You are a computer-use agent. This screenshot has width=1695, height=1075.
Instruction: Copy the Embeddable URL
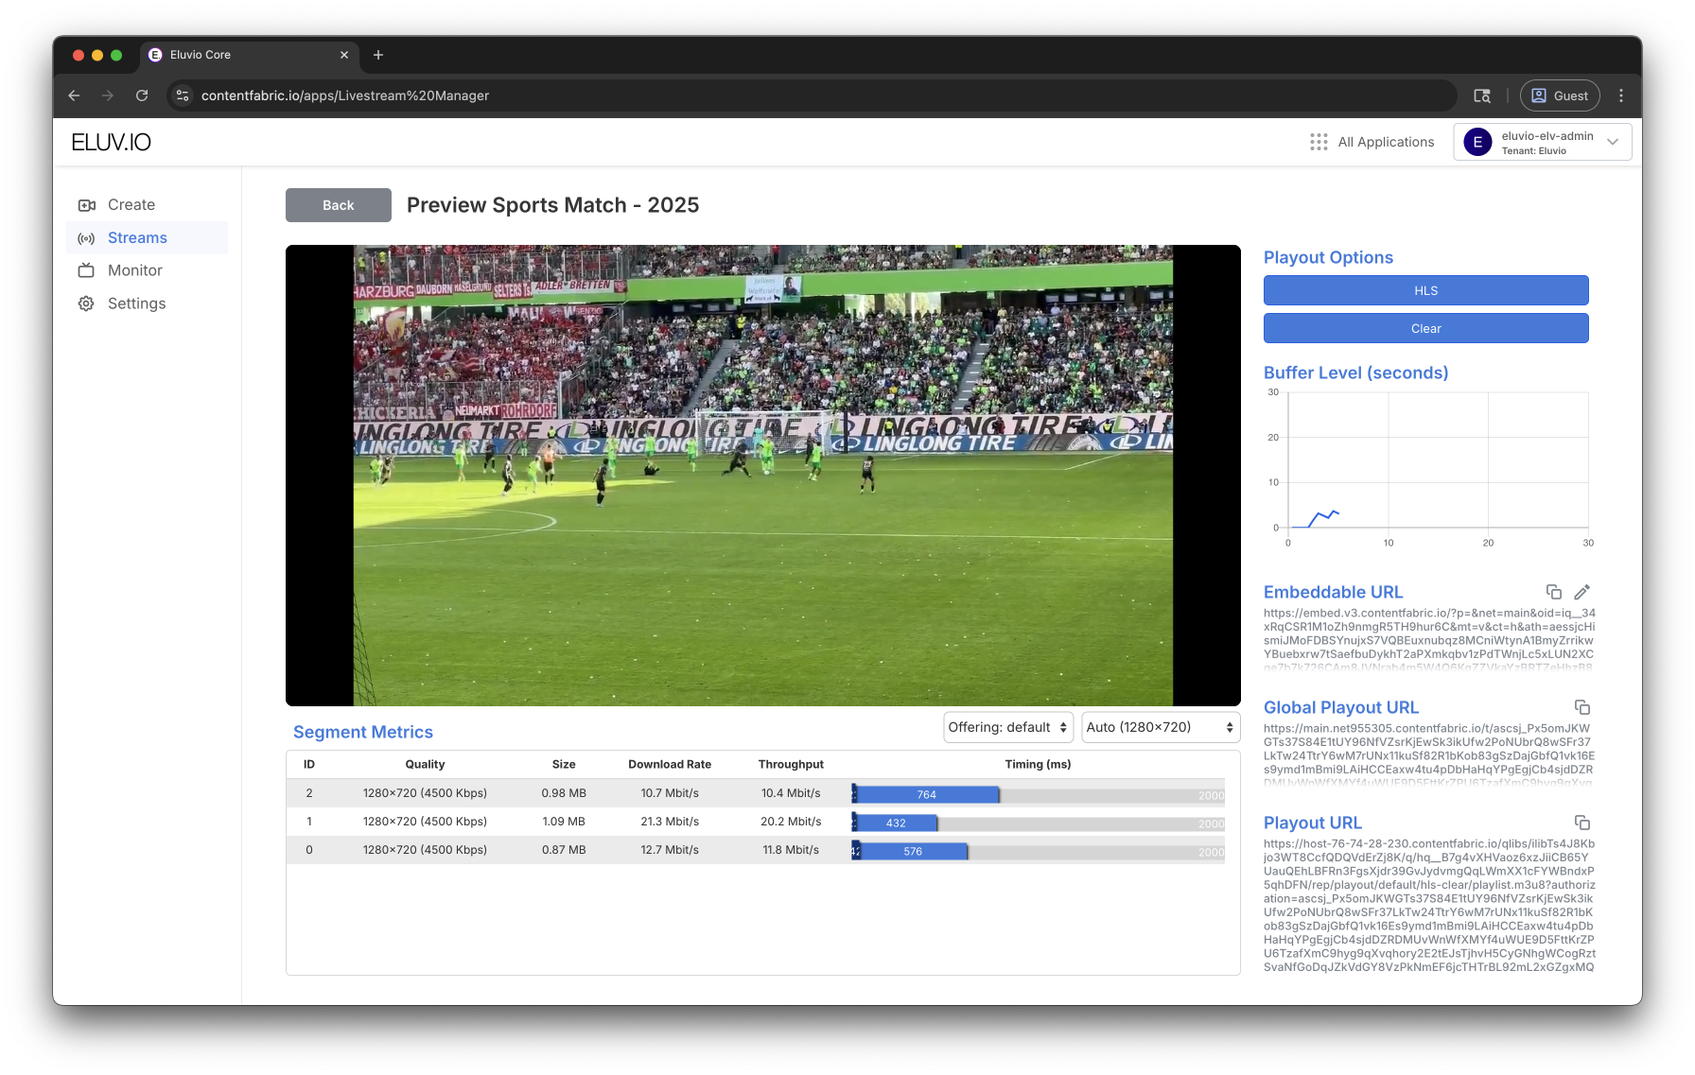(x=1553, y=592)
